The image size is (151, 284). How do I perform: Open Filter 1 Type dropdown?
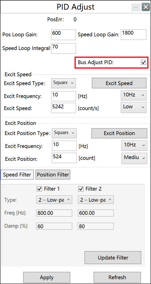[54, 200]
